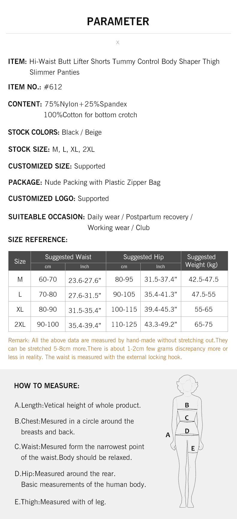Select the M size row label

(x=20, y=280)
